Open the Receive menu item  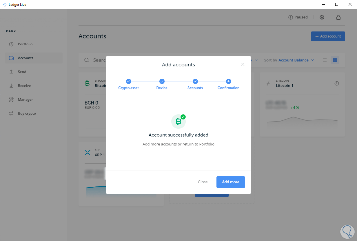pos(34,86)
